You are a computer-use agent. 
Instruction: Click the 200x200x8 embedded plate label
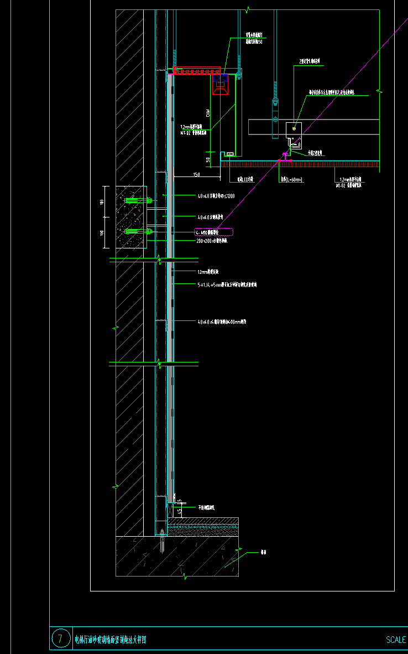click(212, 241)
